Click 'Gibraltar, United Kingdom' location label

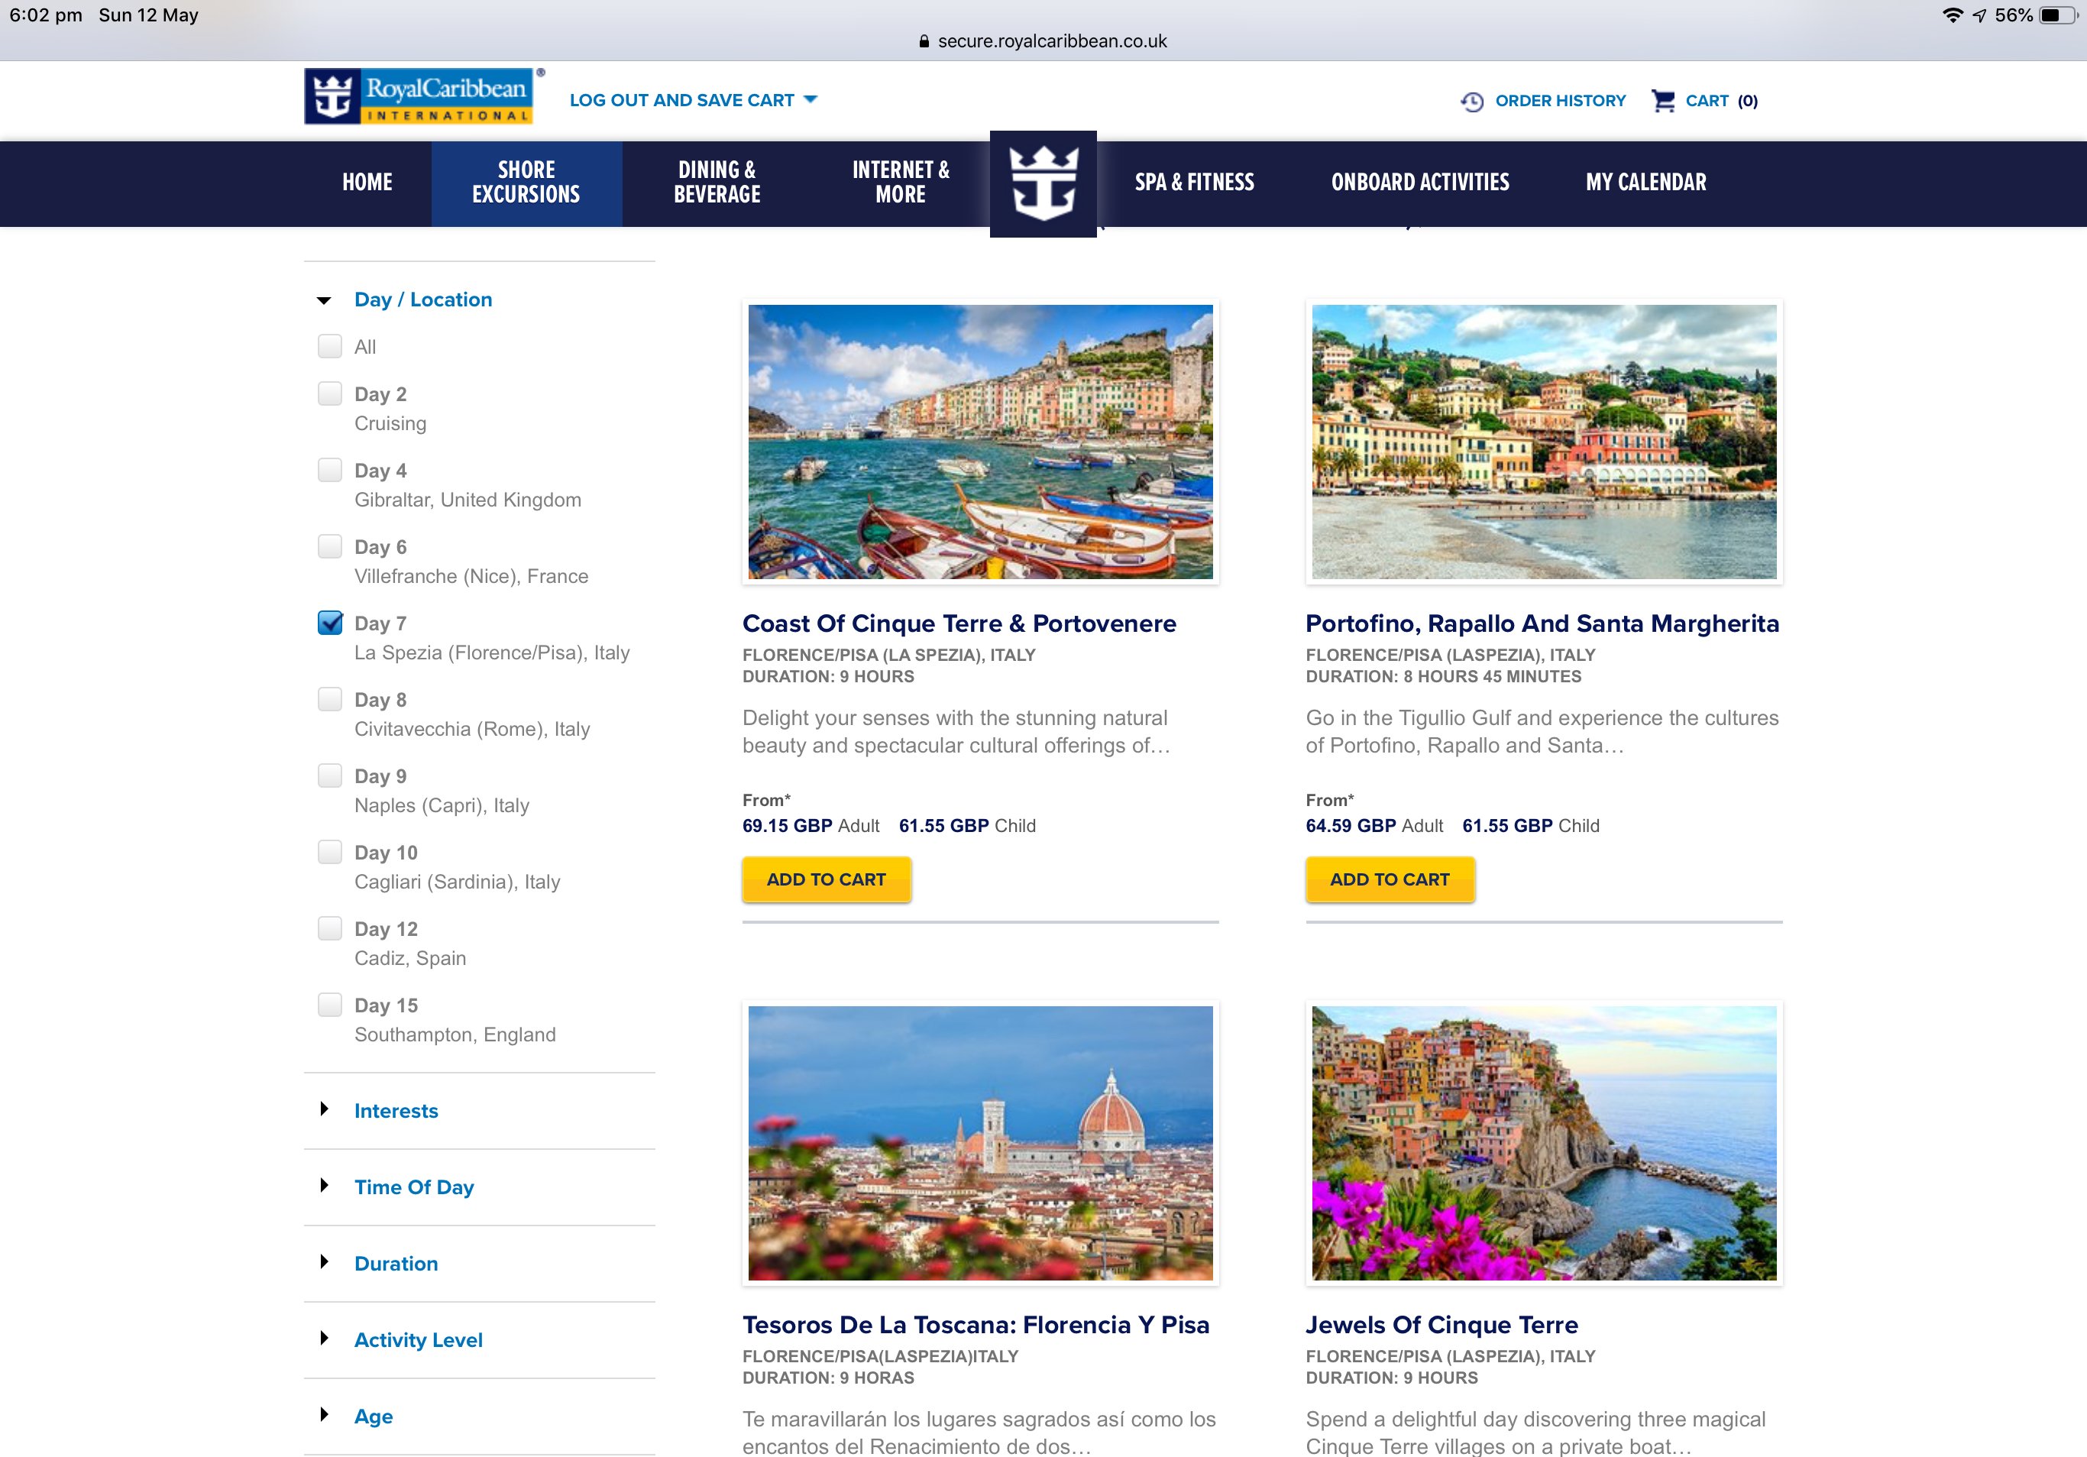pos(468,500)
